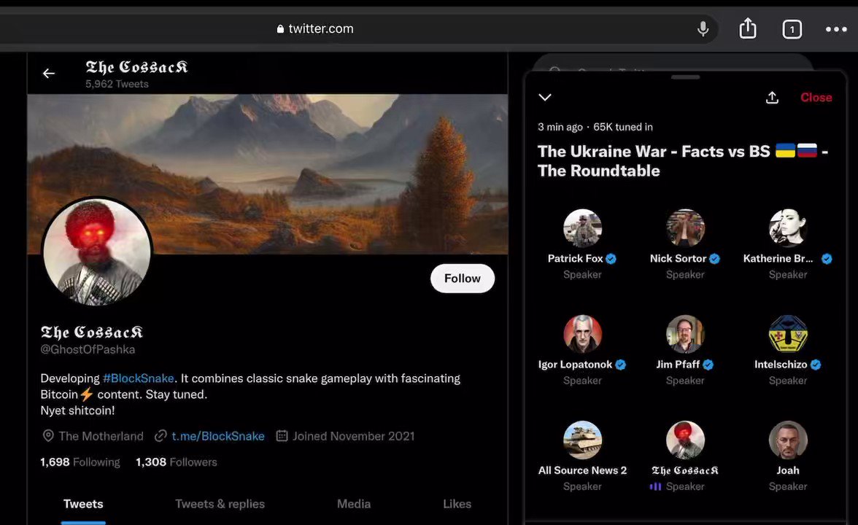The height and width of the screenshot is (525, 858).
Task: Select speaker Katherine Br... avatar
Action: tap(788, 228)
